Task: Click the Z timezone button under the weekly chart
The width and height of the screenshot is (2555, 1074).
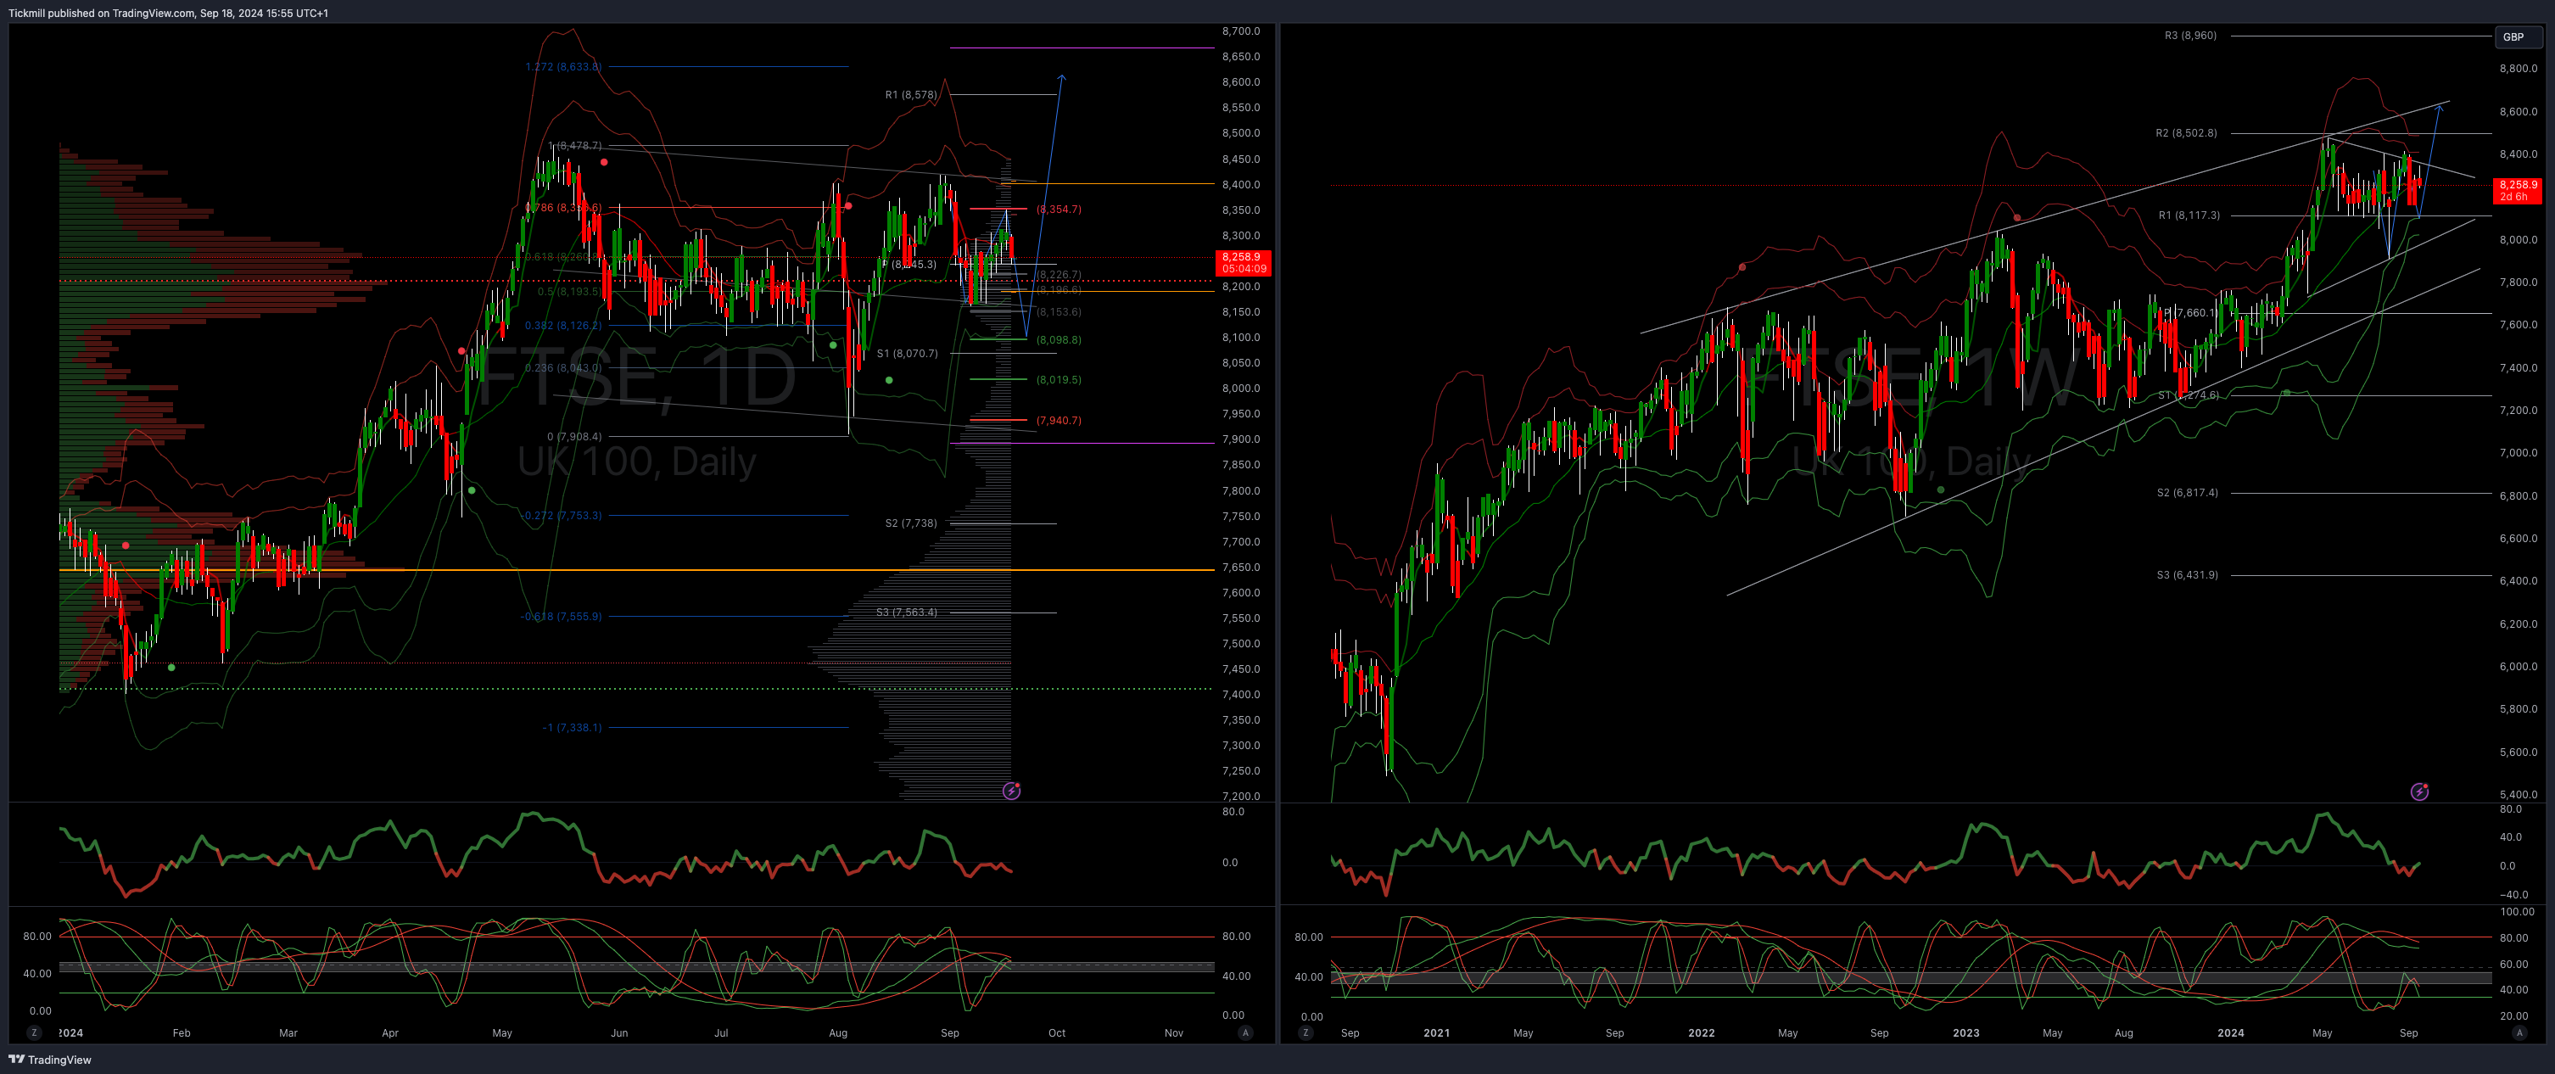Action: (x=1305, y=1032)
